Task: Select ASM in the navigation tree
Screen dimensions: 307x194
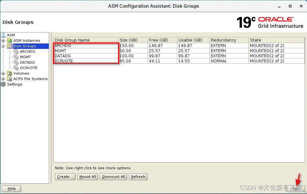Action: [11, 35]
